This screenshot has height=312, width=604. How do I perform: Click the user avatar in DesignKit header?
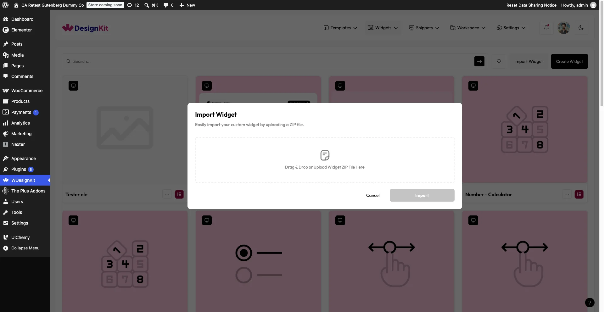tap(564, 28)
